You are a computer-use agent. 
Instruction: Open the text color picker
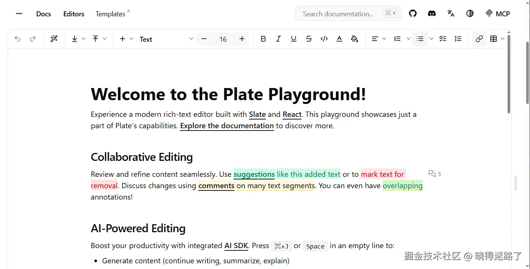coord(339,39)
